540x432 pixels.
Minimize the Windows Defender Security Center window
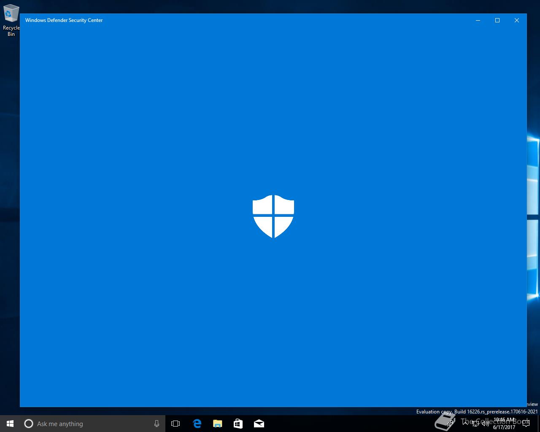click(x=478, y=20)
